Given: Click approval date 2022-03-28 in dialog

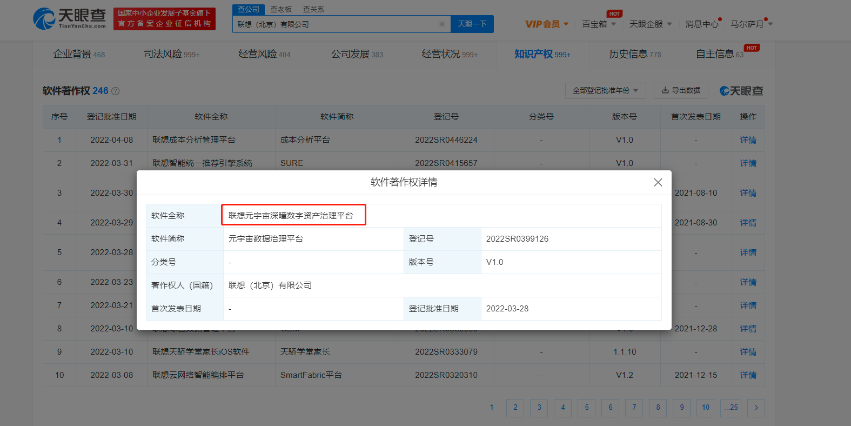Looking at the screenshot, I should [507, 309].
